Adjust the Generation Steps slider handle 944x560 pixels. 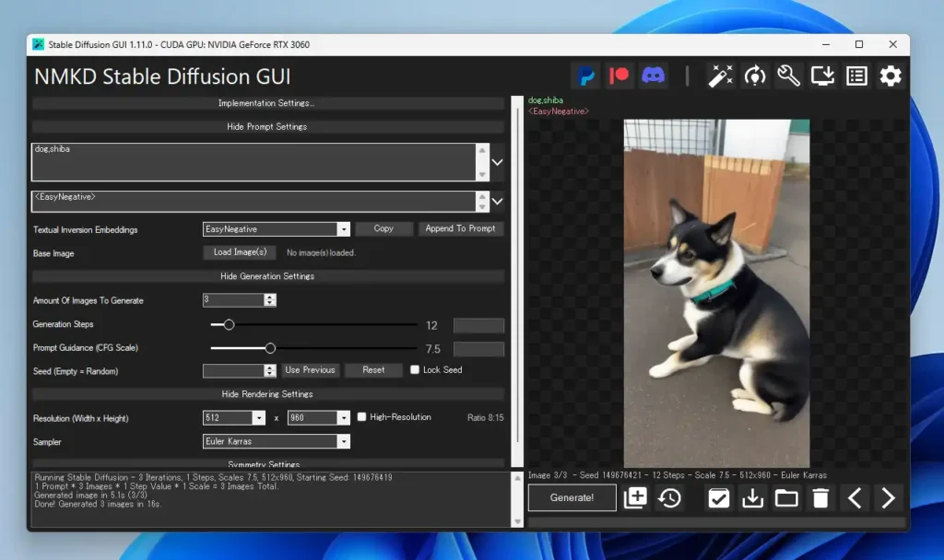tap(229, 325)
